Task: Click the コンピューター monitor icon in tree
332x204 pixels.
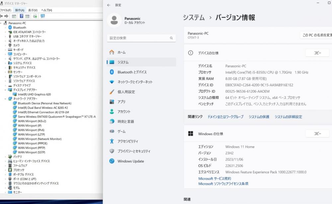Action: pos(10,54)
